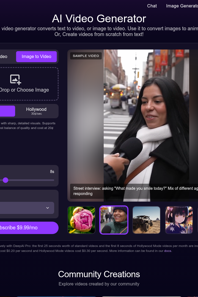Select the street interview woman thumbnail
The image size is (198, 297).
[114, 220]
